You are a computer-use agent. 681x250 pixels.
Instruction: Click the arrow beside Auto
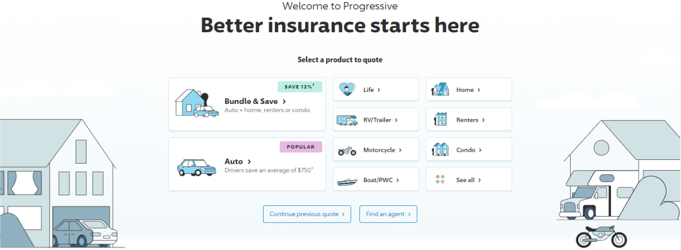(249, 162)
